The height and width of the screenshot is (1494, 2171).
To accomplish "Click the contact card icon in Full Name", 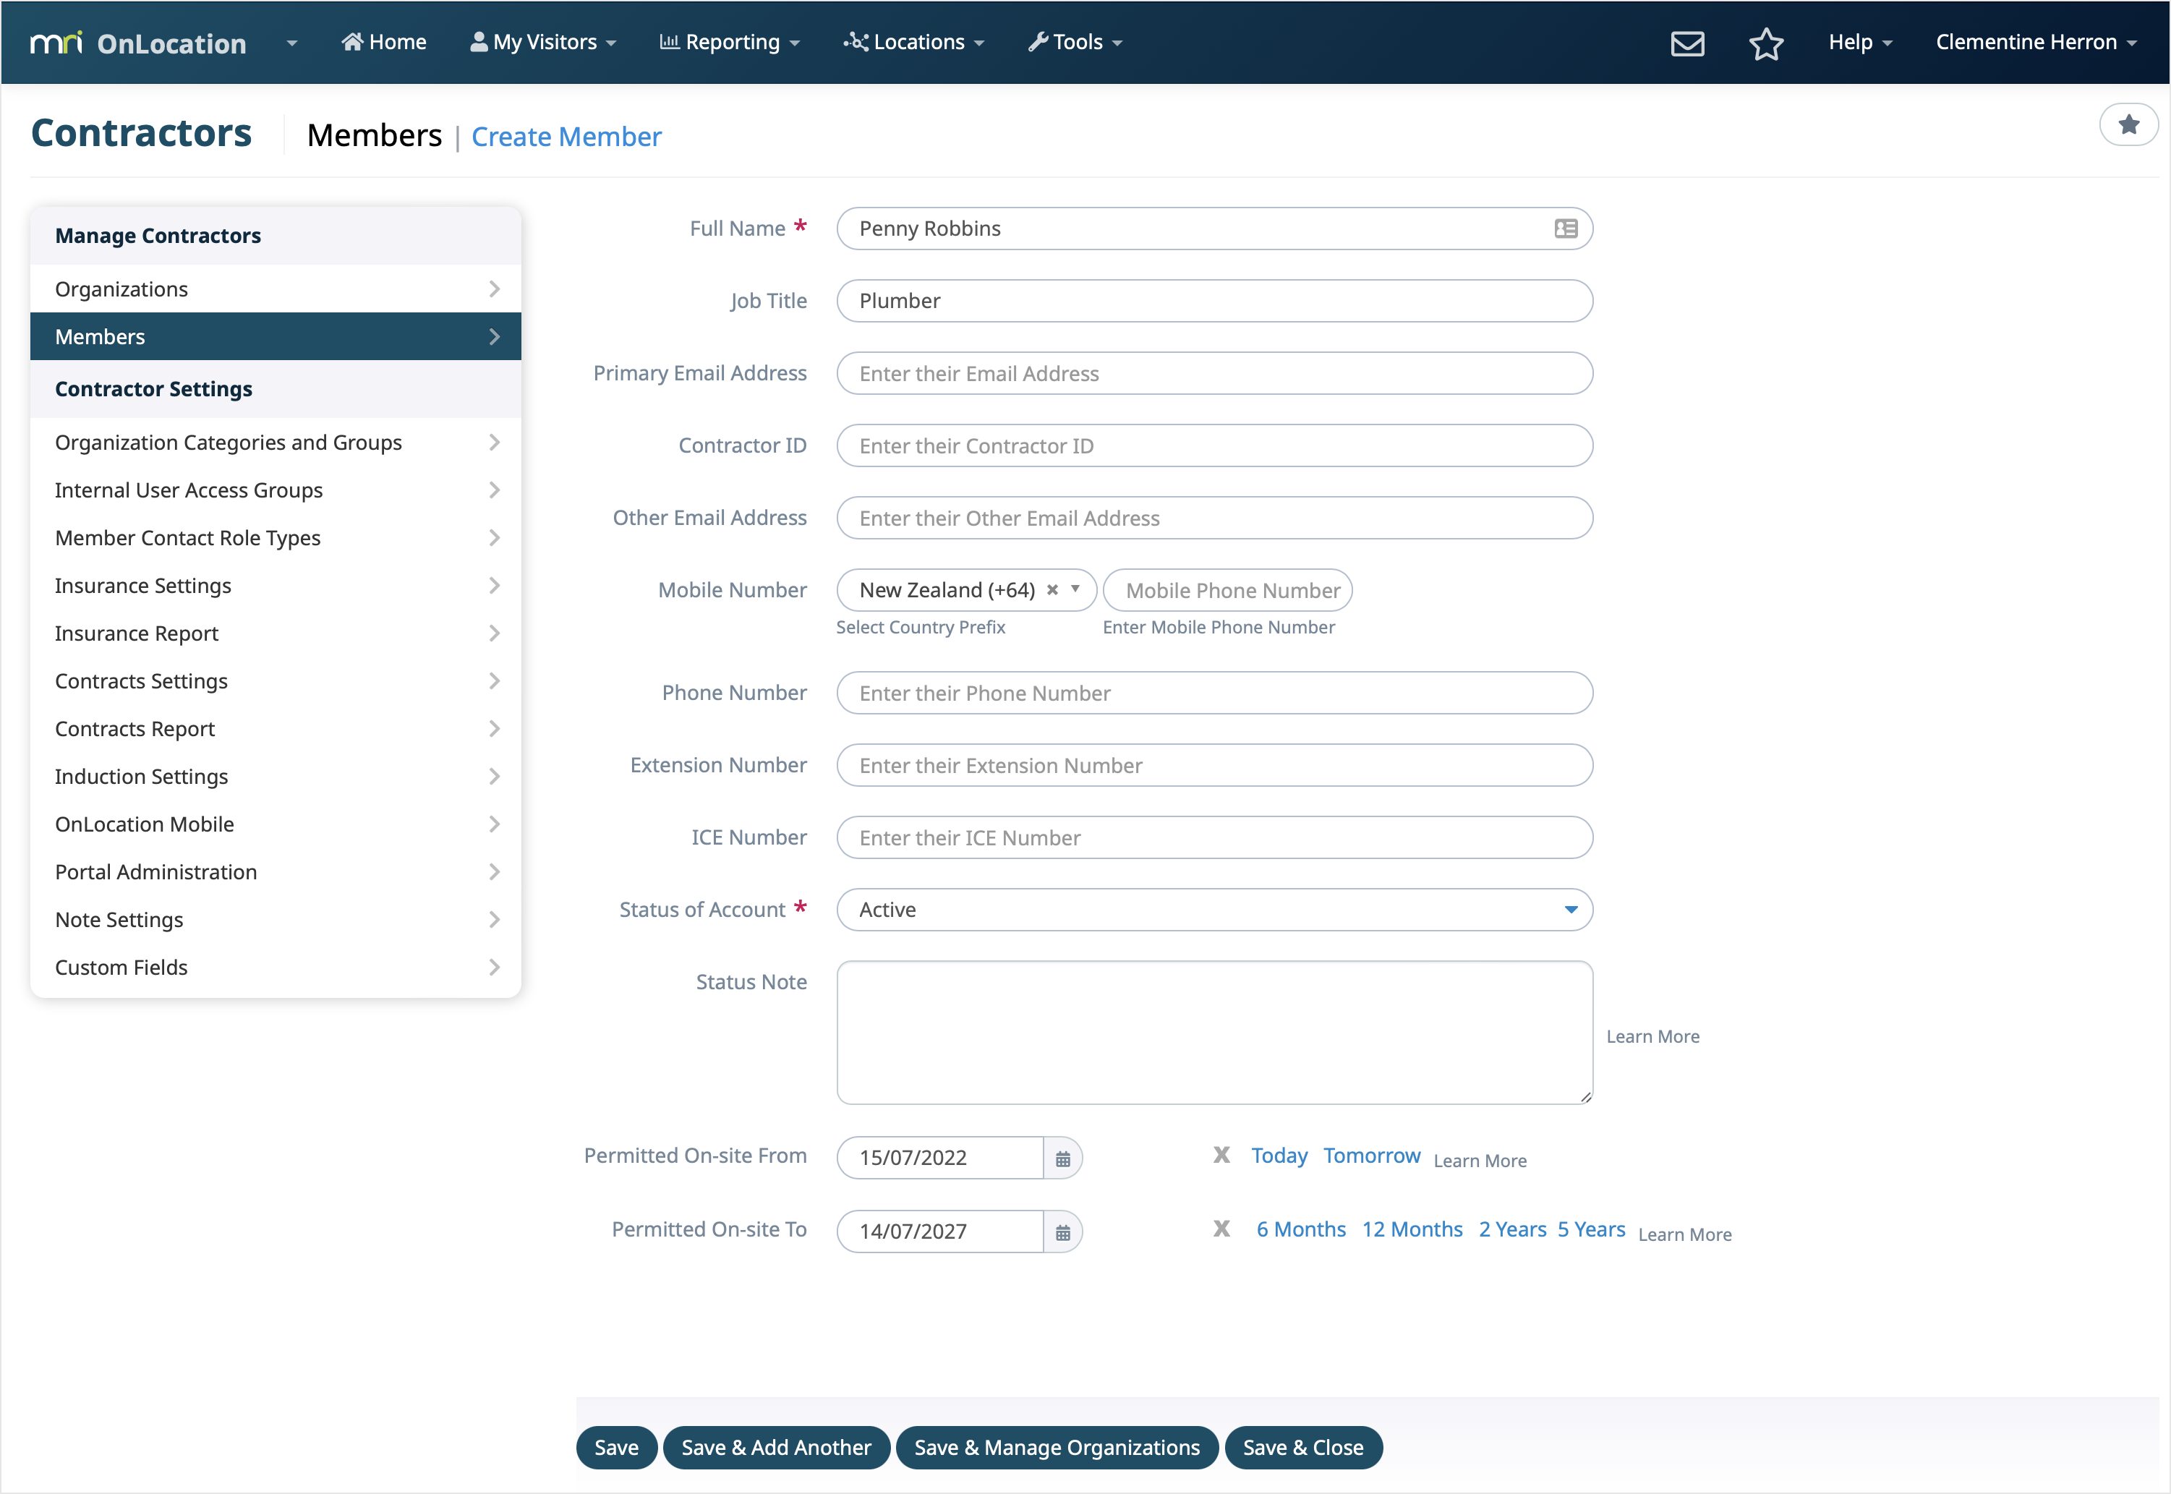I will coord(1565,229).
